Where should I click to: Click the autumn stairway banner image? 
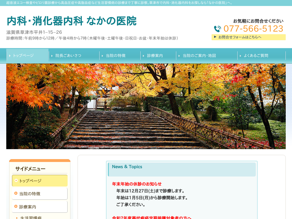[x=146, y=106]
